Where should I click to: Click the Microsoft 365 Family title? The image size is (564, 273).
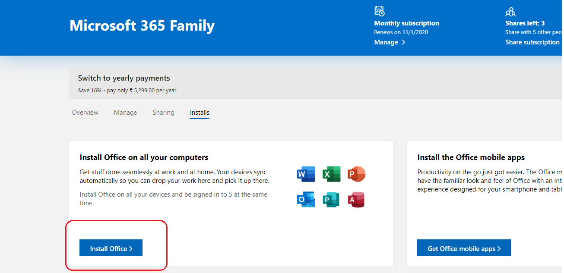142,25
